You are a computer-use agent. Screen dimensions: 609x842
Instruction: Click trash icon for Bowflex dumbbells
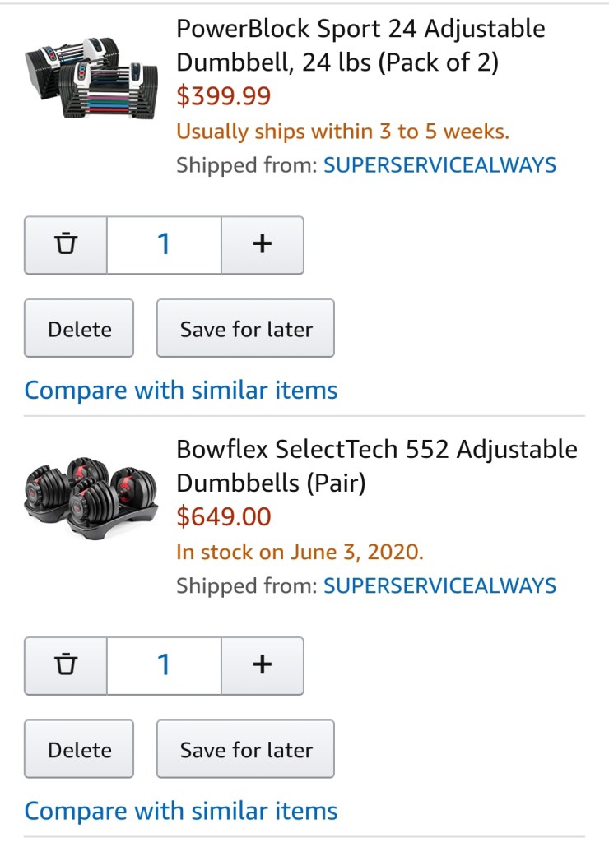coord(66,665)
